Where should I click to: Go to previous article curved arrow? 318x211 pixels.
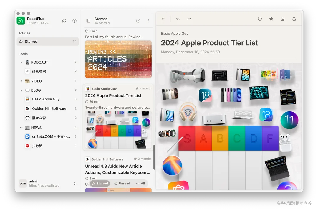[x=178, y=19]
